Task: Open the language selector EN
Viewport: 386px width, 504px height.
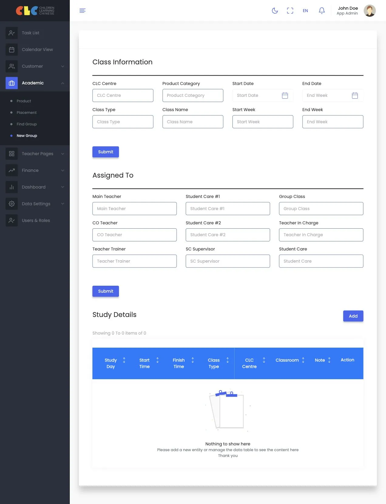Action: [305, 11]
